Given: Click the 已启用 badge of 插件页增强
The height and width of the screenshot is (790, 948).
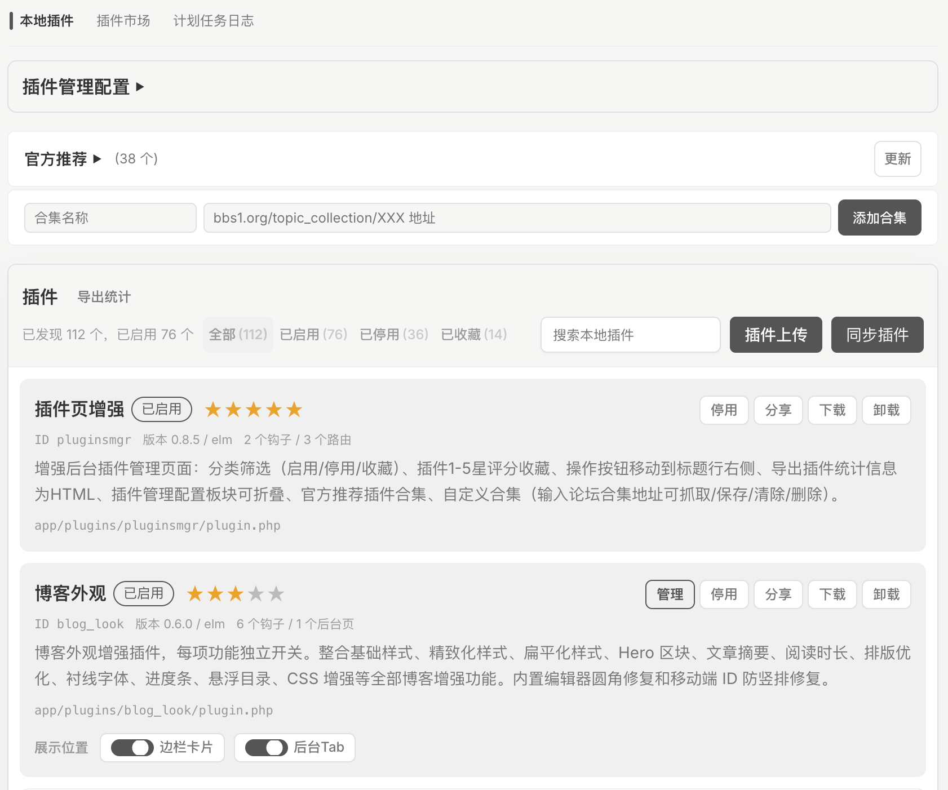Looking at the screenshot, I should [162, 409].
